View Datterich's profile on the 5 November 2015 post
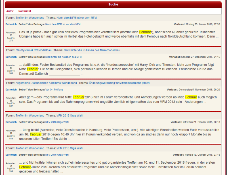Screen dimensions: 227x175 (11, 90)
